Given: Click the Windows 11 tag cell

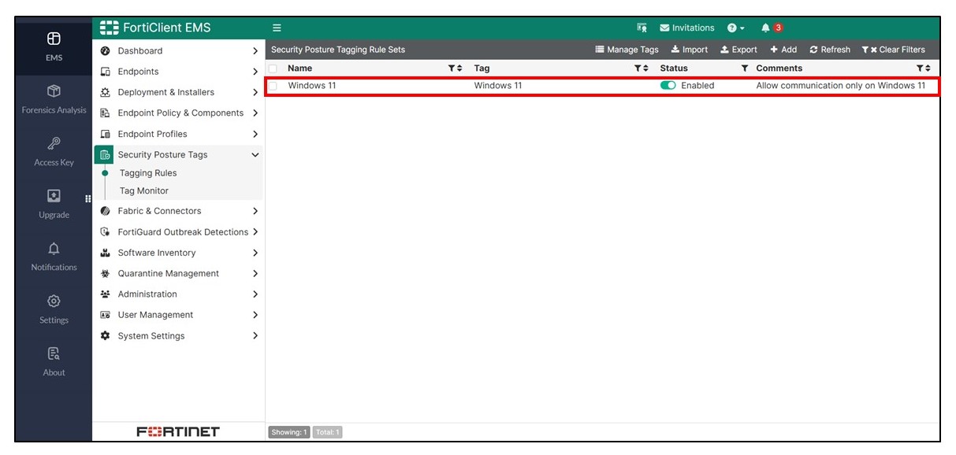Looking at the screenshot, I should coord(498,86).
